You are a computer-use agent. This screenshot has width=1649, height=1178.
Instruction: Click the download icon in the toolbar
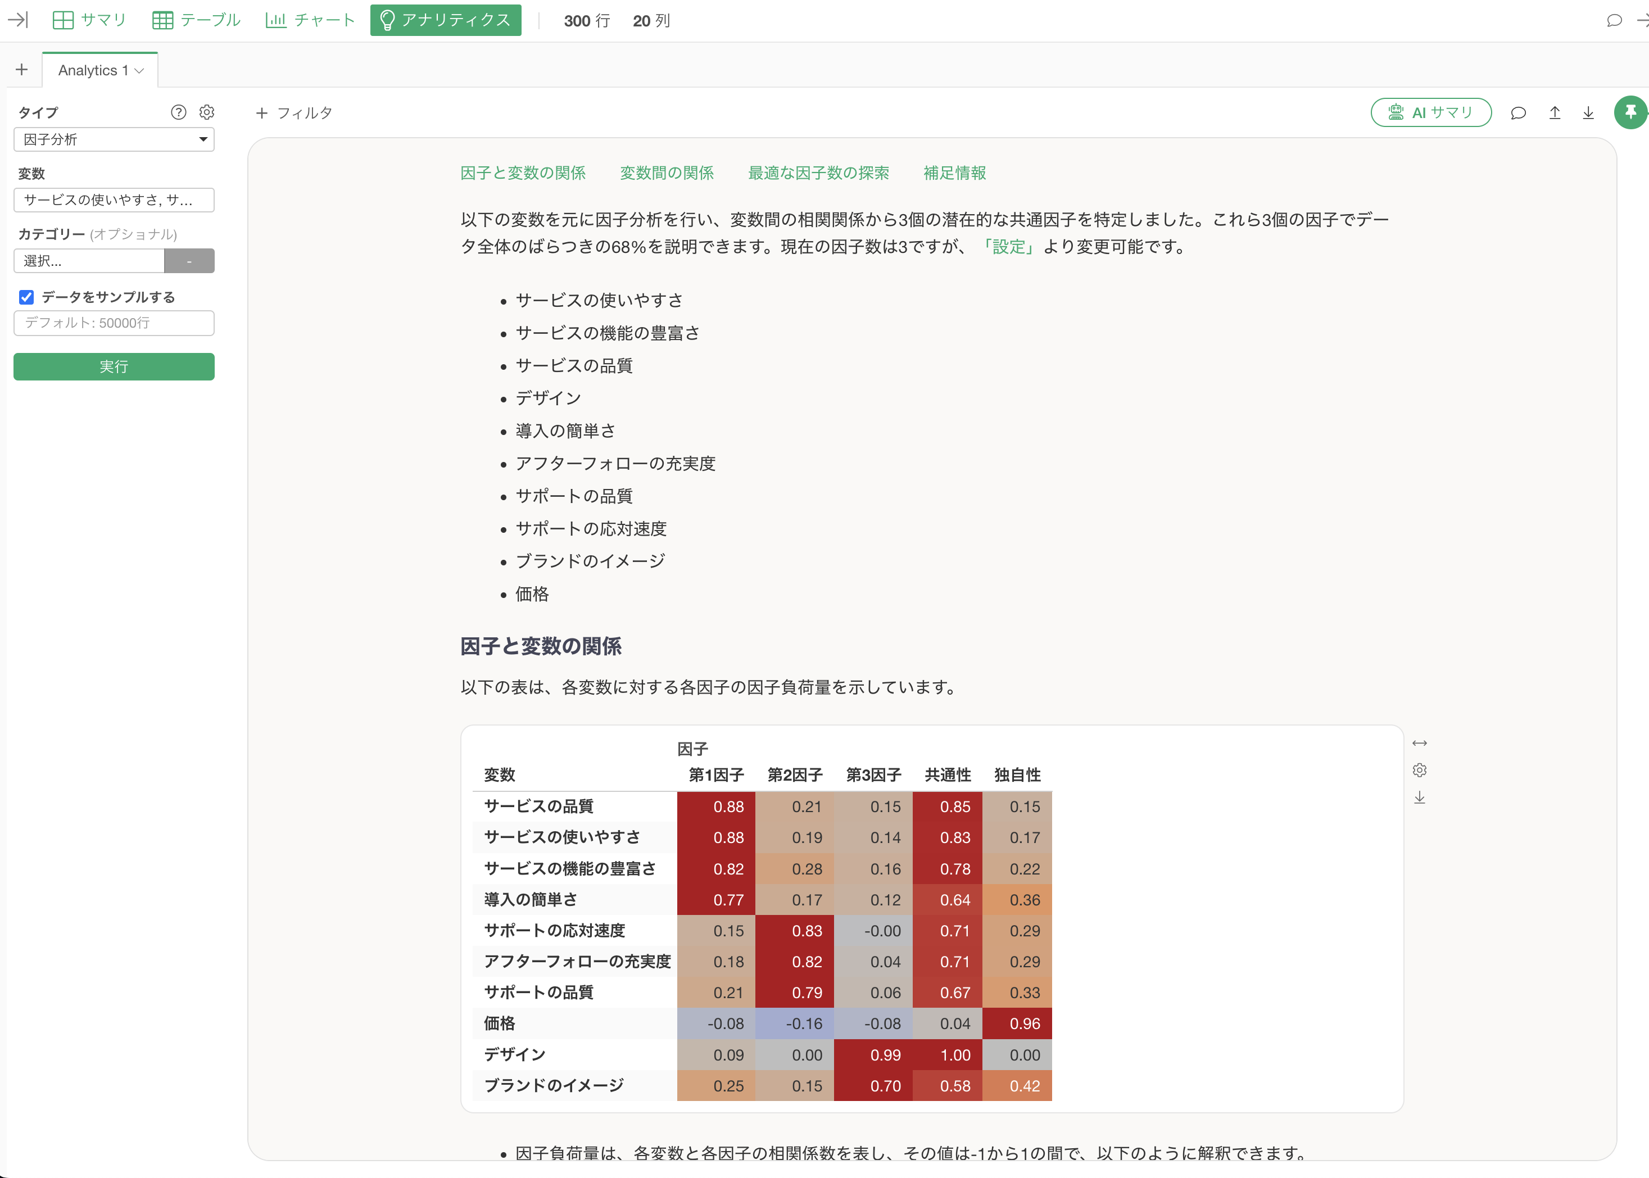[1588, 112]
